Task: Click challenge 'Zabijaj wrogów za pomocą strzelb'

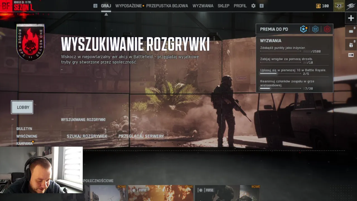Action: click(x=286, y=59)
